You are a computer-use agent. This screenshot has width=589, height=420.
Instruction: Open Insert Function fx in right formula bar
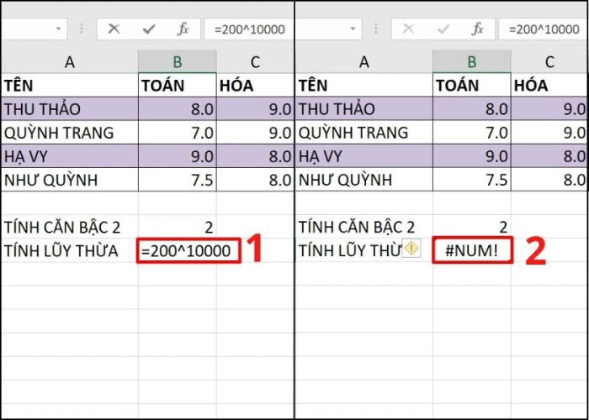click(477, 29)
